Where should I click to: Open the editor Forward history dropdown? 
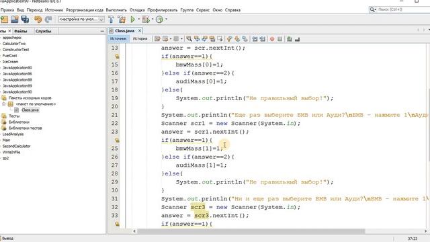[181, 39]
